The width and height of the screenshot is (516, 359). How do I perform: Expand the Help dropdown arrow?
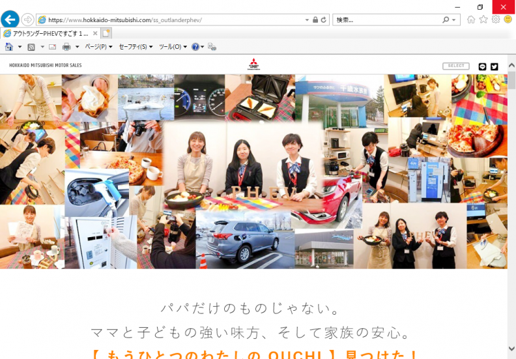coord(203,47)
